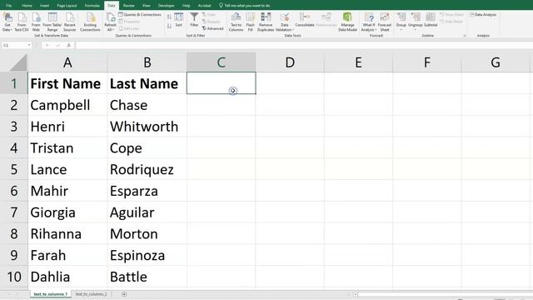This screenshot has height=300, width=533.
Task: Open the Developer tab
Action: pos(167,6)
